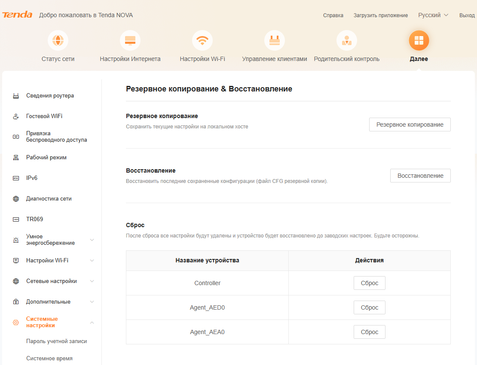Open the Справка link

[333, 15]
